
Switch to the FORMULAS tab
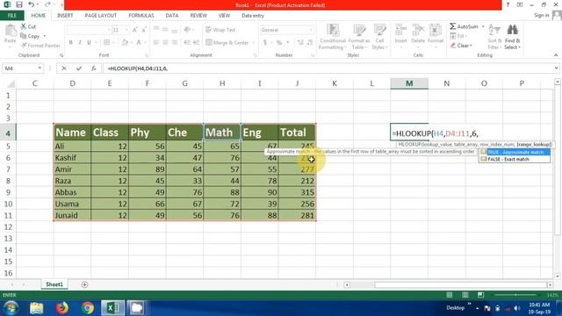tap(141, 16)
